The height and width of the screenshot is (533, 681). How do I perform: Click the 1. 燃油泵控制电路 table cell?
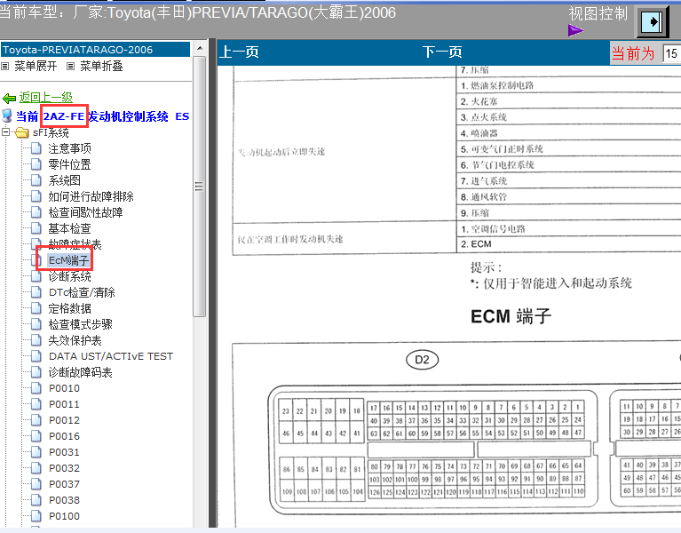[x=568, y=85]
